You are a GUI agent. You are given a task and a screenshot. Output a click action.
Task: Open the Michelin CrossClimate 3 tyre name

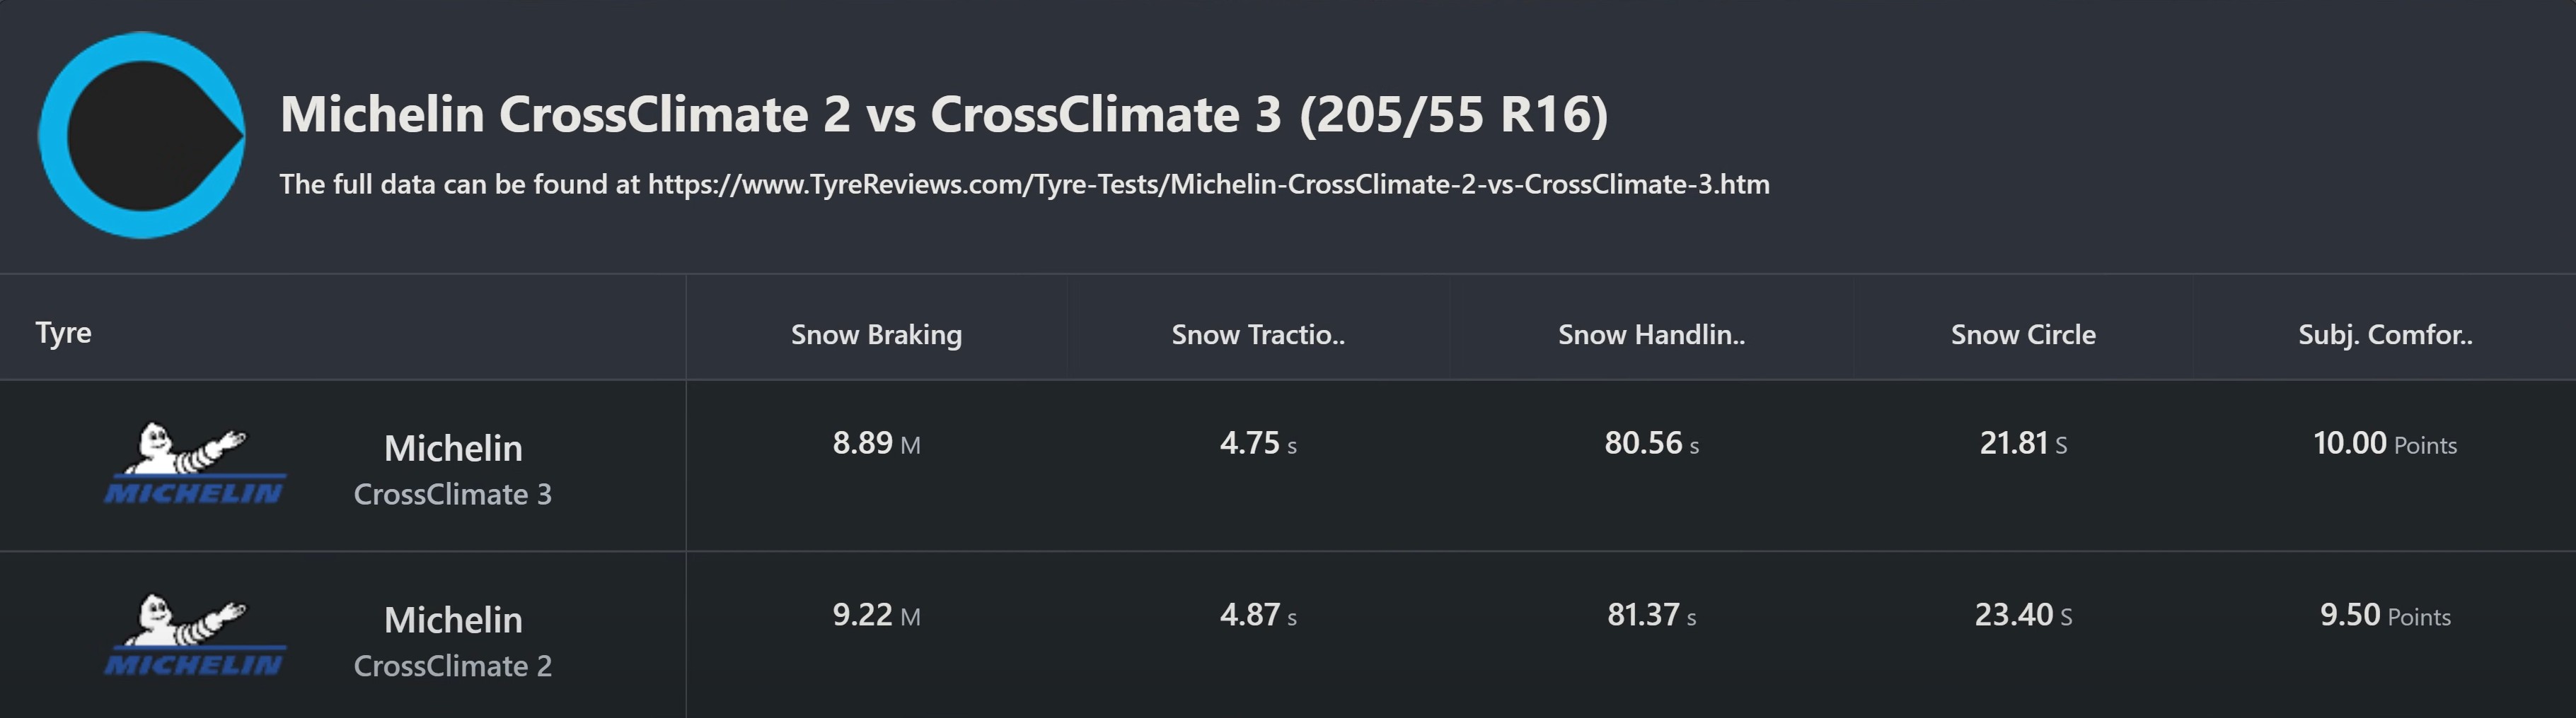click(x=453, y=469)
